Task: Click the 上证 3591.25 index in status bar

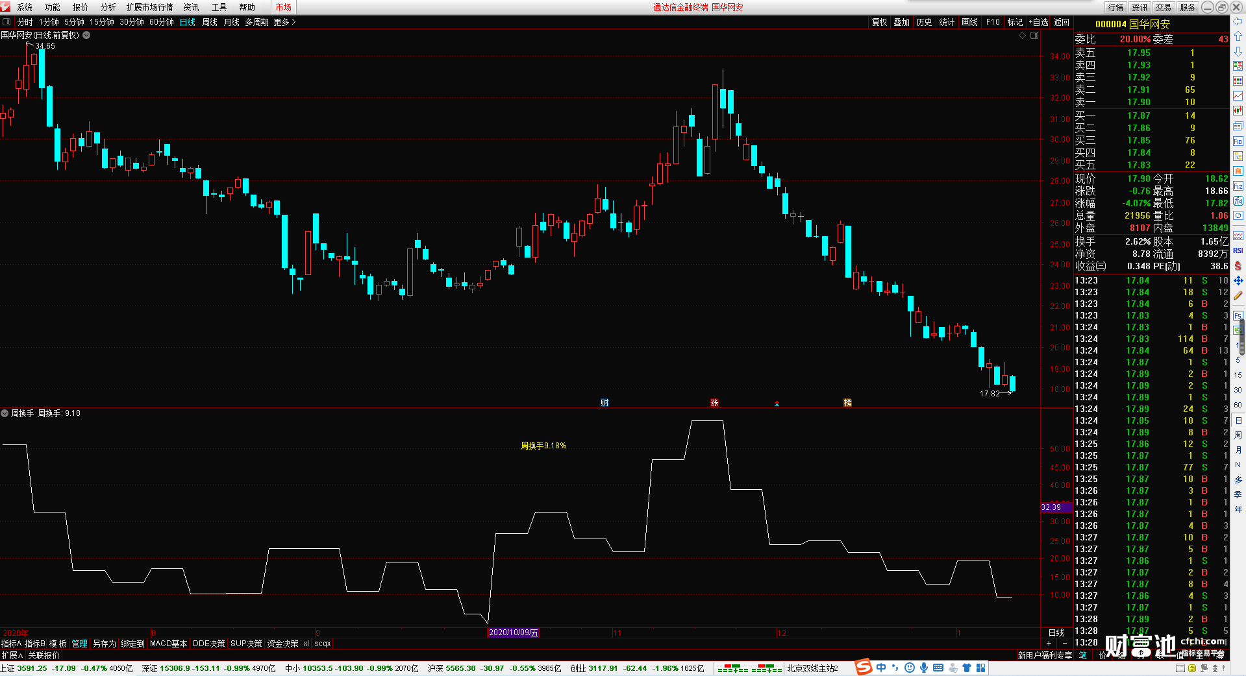Action: click(x=24, y=668)
